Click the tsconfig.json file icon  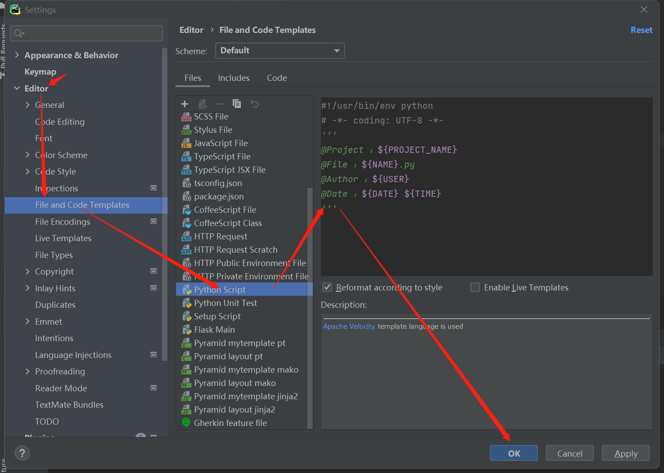point(187,183)
